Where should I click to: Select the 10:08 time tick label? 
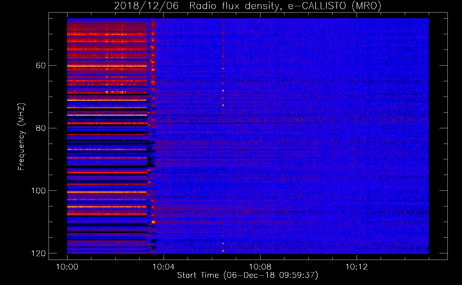click(260, 267)
